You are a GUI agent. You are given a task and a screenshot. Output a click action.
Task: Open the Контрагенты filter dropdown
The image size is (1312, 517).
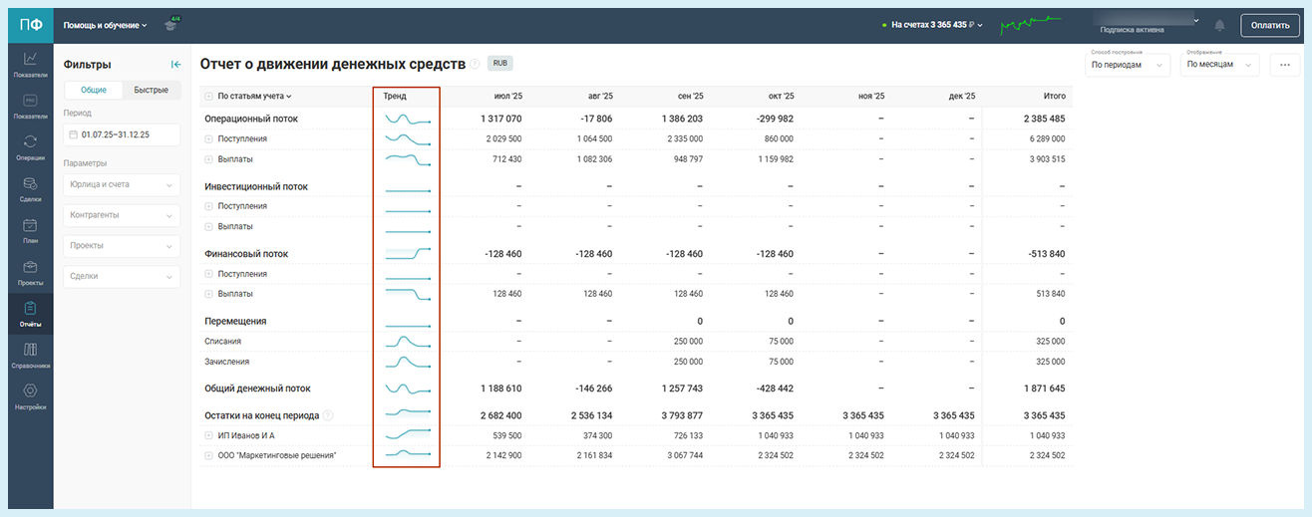point(121,215)
